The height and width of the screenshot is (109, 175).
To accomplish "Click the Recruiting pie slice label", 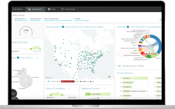I will 36,77.
